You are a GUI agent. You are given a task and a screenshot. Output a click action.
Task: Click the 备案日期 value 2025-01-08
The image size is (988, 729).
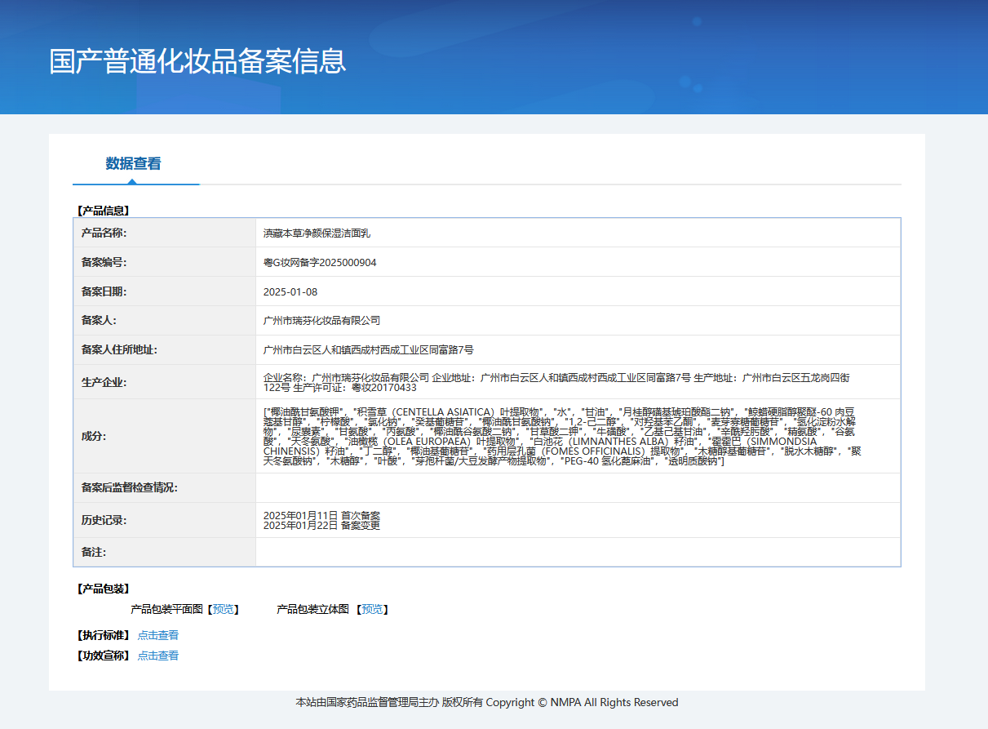[x=290, y=291]
